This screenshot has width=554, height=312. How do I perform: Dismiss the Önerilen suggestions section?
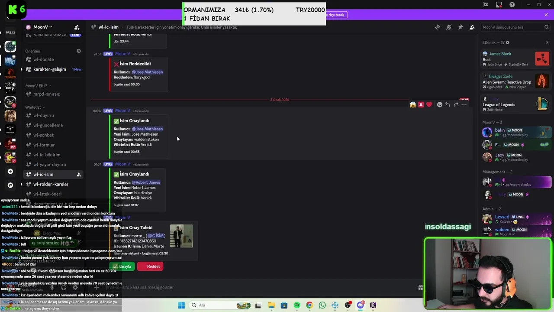(x=79, y=51)
